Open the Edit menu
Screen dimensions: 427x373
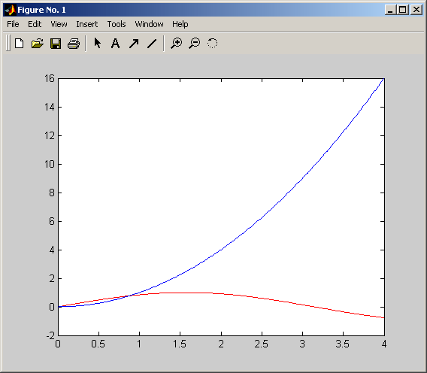click(x=35, y=24)
